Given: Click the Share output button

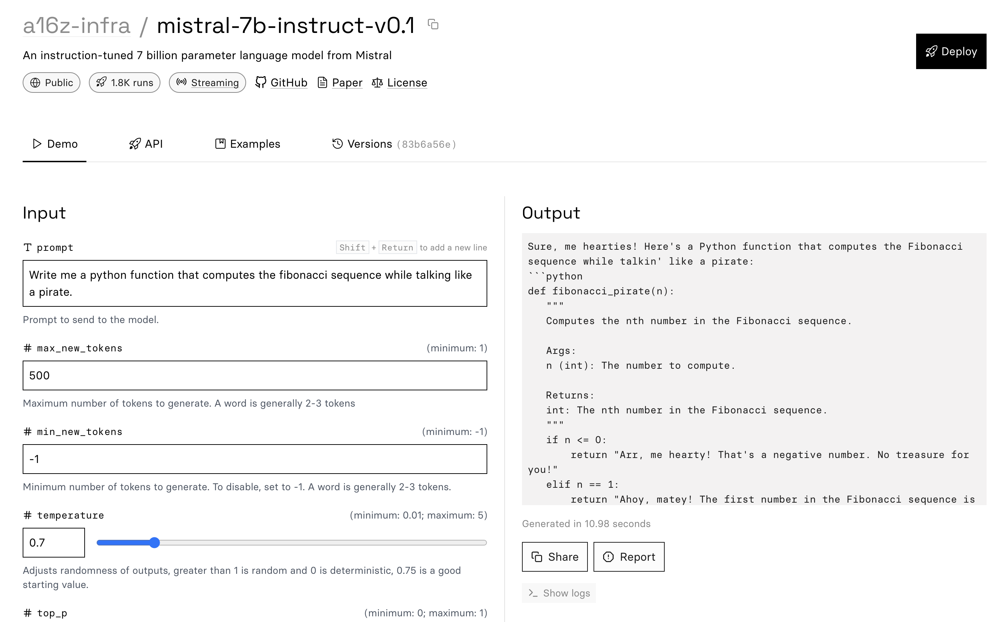Looking at the screenshot, I should point(556,556).
